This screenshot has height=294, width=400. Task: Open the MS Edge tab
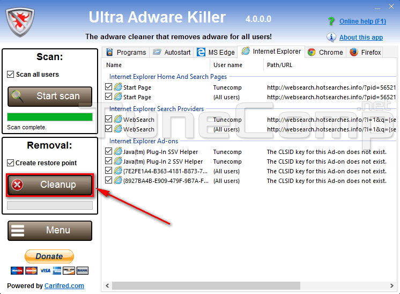tap(216, 53)
